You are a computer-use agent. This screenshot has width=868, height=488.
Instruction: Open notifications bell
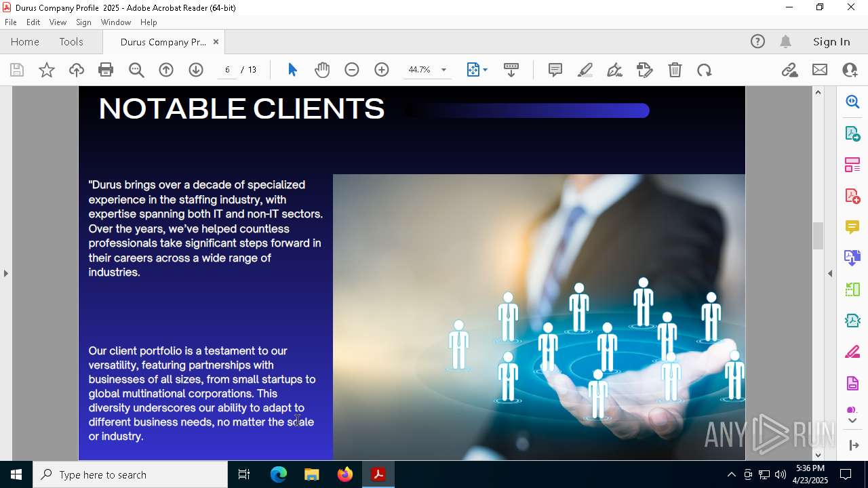786,41
